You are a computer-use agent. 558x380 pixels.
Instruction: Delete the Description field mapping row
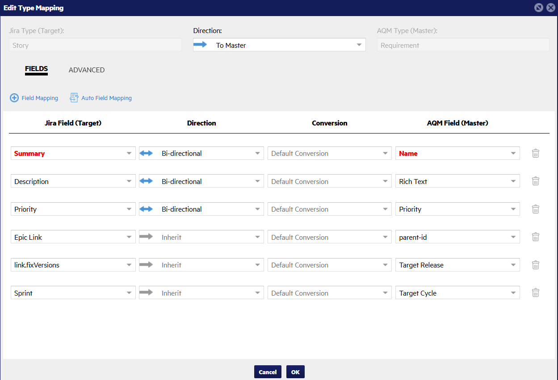[x=536, y=181]
